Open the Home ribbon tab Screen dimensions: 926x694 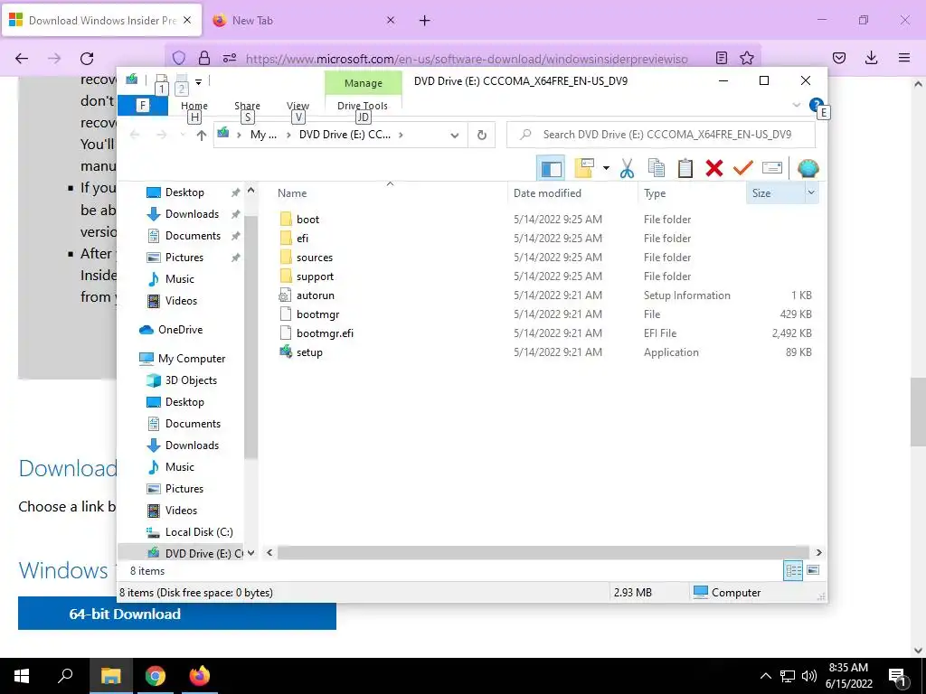194,106
